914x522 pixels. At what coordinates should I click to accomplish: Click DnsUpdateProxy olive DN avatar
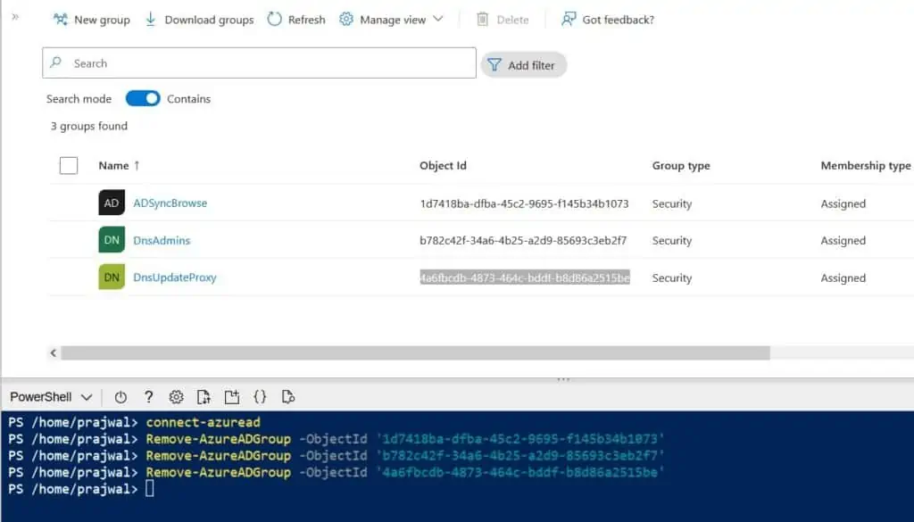pyautogui.click(x=112, y=278)
